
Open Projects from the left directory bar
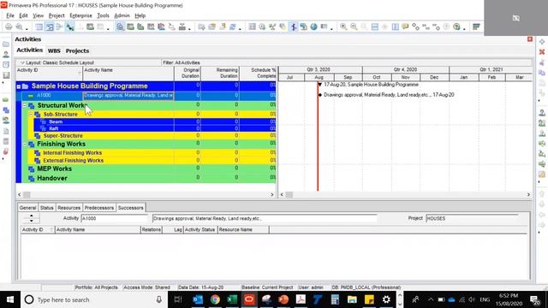point(6,44)
